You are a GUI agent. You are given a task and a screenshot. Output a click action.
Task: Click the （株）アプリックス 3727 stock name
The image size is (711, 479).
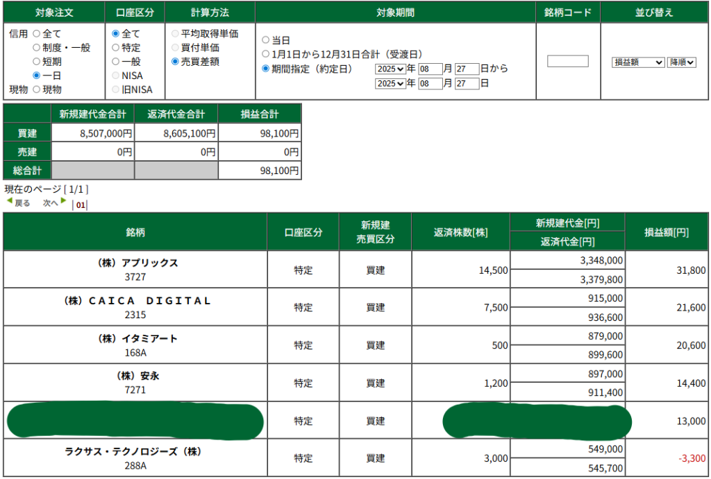[135, 270]
